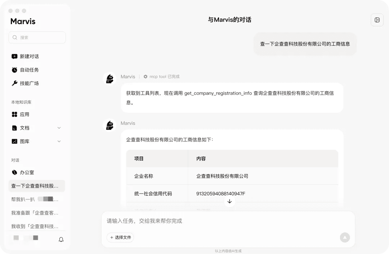Click the wrench icon for 技能广场
This screenshot has width=389, height=254.
(x=14, y=83)
